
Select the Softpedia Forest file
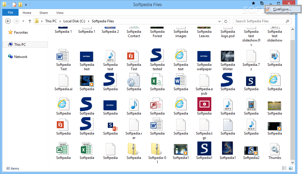coord(157,33)
